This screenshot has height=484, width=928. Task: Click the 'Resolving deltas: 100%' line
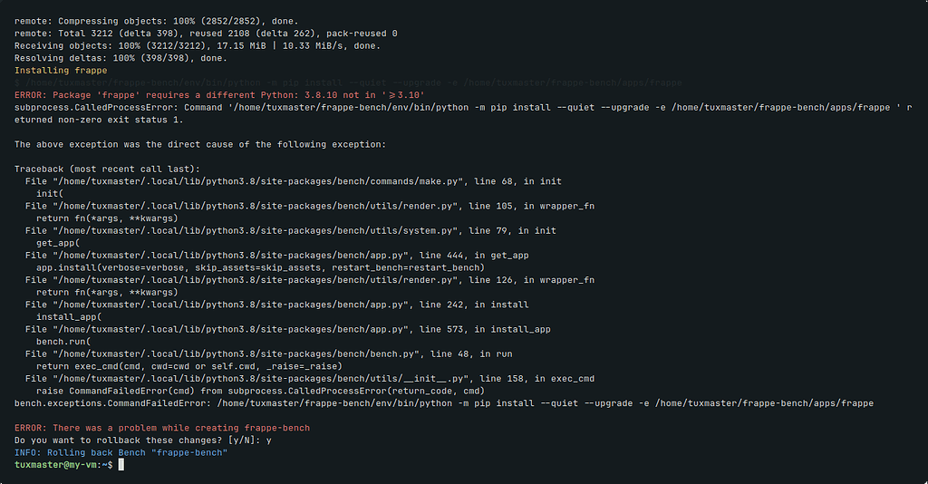[121, 58]
